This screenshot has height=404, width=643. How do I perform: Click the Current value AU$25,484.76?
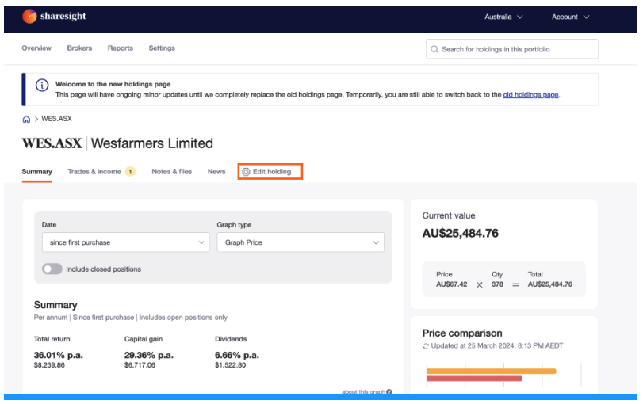point(461,234)
